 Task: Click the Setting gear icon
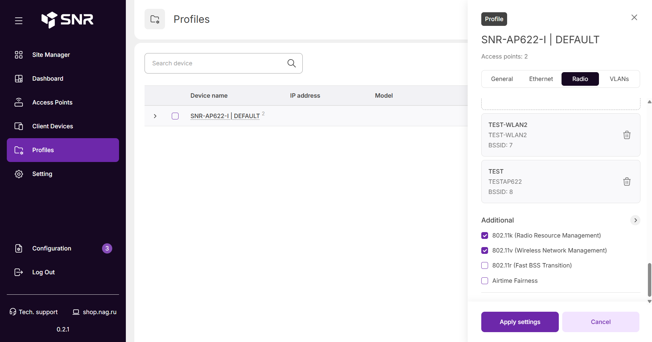[x=19, y=174]
